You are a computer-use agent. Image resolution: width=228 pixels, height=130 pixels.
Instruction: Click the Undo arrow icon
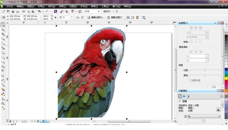click(39, 11)
